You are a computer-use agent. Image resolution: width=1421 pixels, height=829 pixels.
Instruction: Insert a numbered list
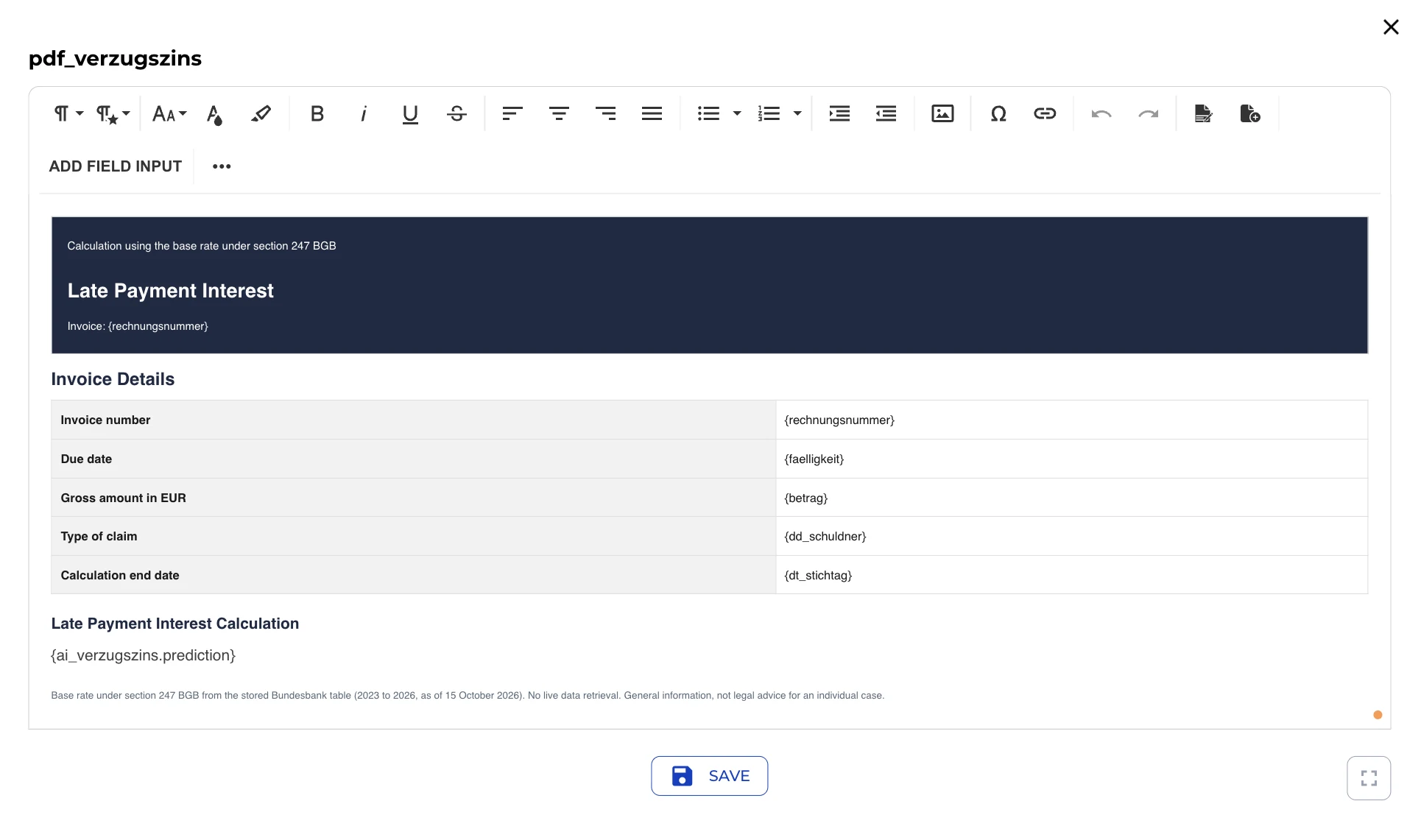pyautogui.click(x=769, y=113)
